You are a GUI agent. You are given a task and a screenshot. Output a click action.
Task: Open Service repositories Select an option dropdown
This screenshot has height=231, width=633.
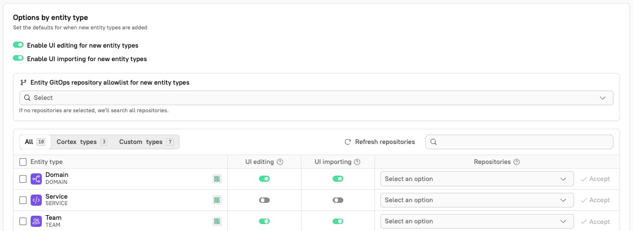click(x=477, y=200)
